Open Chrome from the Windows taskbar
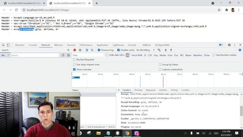 (127, 133)
